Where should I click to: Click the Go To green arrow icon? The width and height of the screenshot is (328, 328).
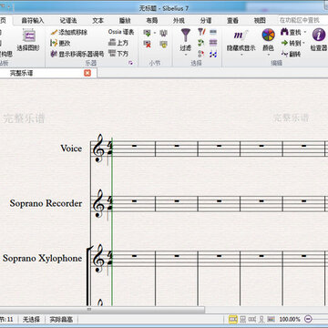coord(284,43)
